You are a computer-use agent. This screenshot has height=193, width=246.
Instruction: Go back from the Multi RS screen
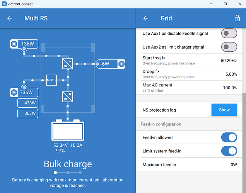point(10,18)
